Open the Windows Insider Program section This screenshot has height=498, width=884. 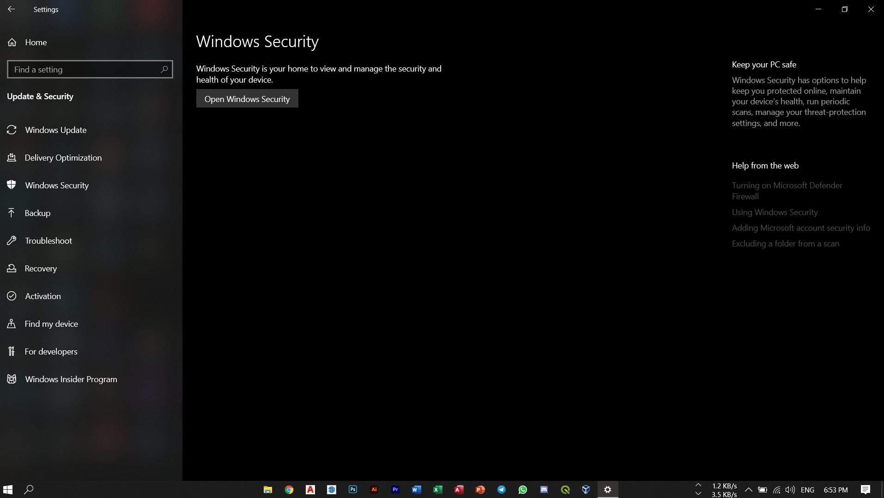[x=71, y=379]
